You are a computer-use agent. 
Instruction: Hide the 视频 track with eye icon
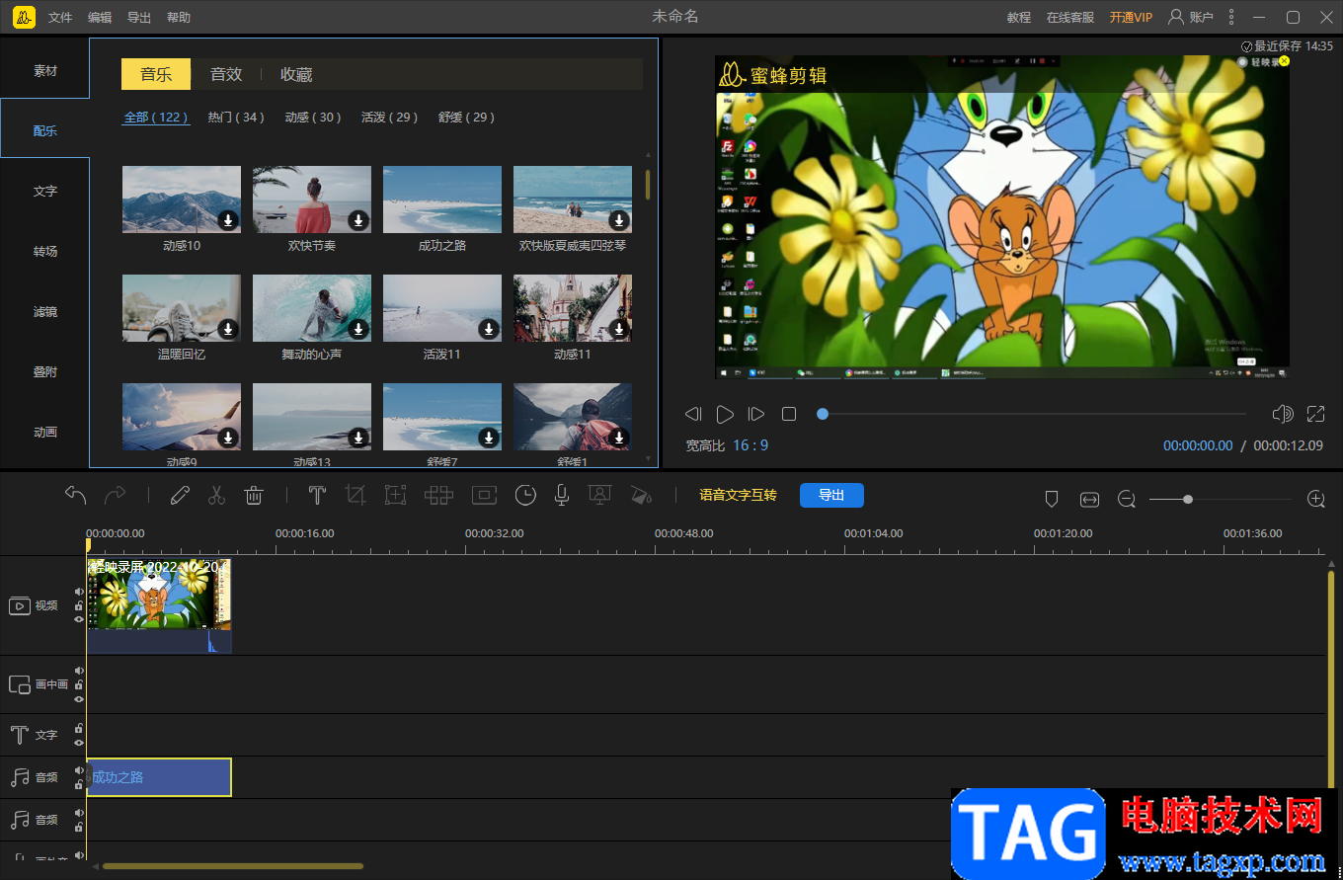(x=79, y=619)
